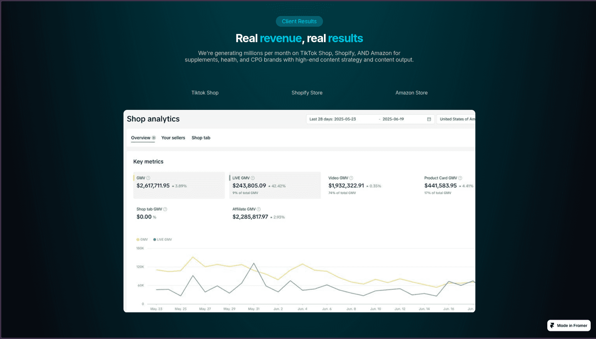Viewport: 596px width, 339px height.
Task: Click the calendar icon in date range
Action: pyautogui.click(x=429, y=119)
